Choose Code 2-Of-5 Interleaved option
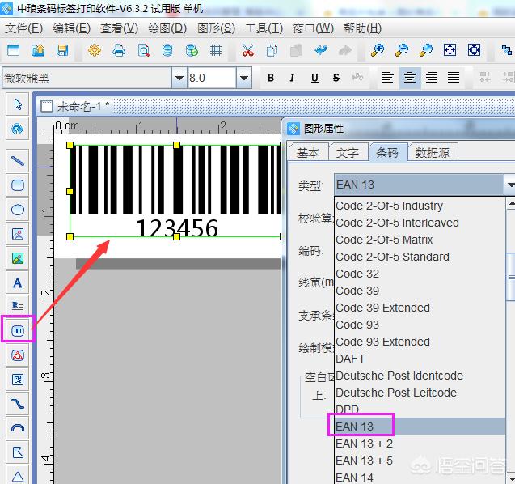 coord(420,223)
